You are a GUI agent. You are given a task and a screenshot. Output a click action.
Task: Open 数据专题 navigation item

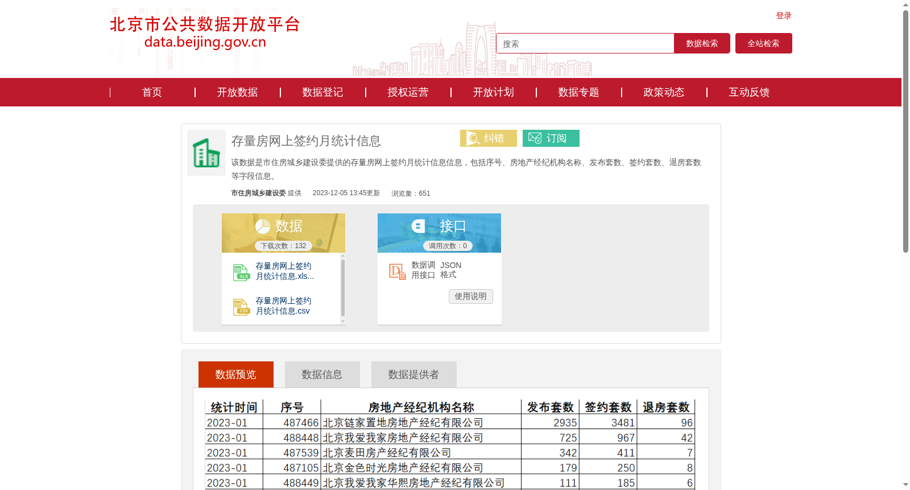point(578,92)
